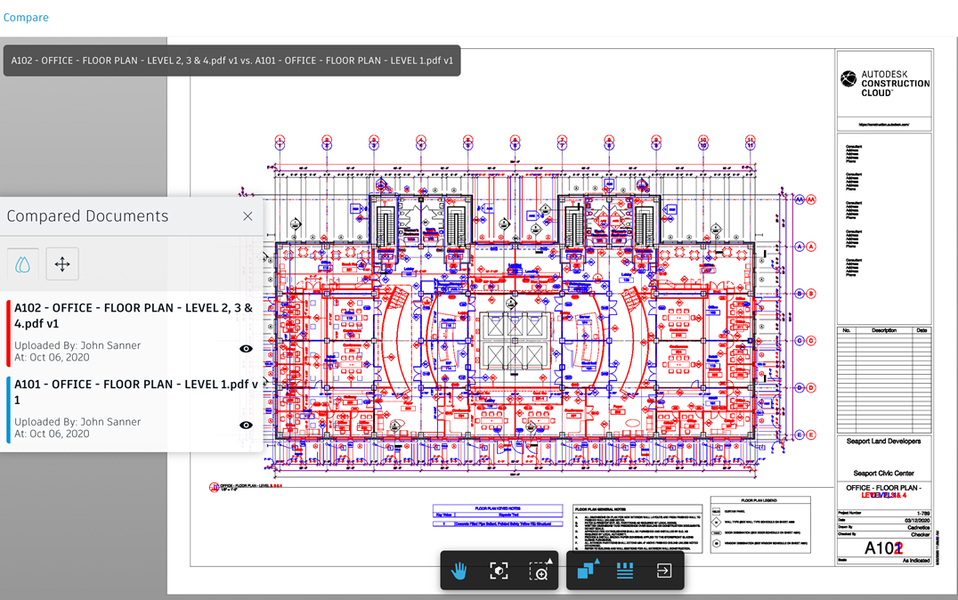Click the exit compare arrow icon

pyautogui.click(x=664, y=571)
